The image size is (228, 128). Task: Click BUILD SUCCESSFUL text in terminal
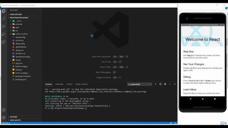point(53,96)
